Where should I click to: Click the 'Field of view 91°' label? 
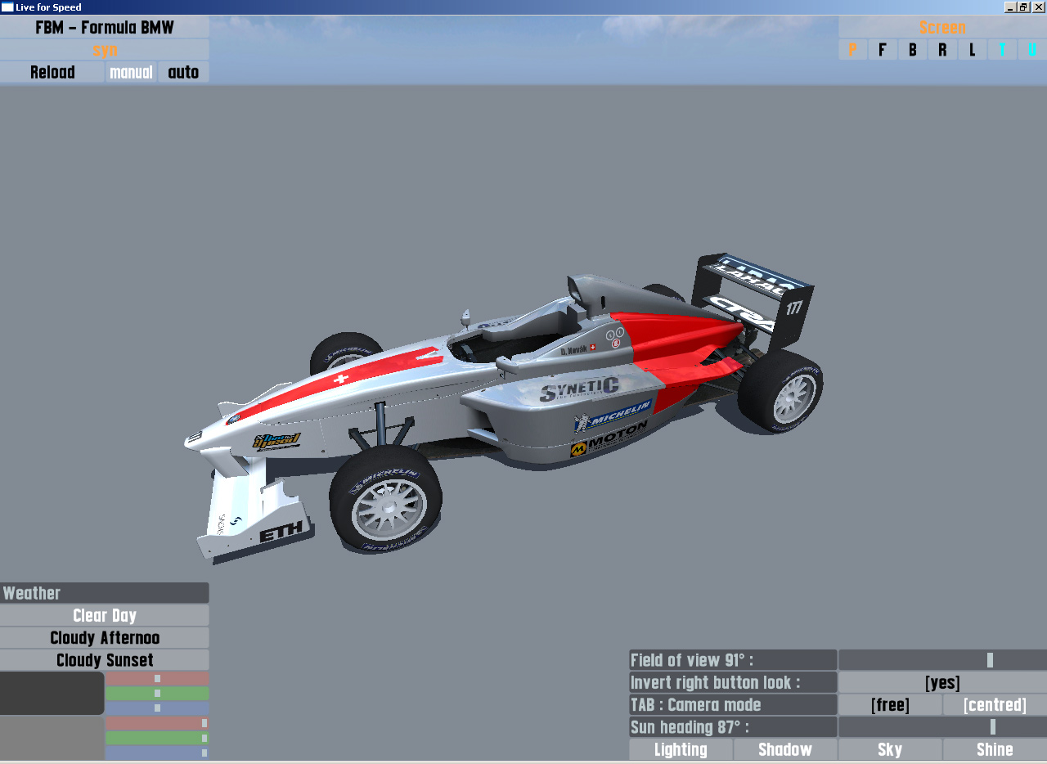pyautogui.click(x=733, y=660)
